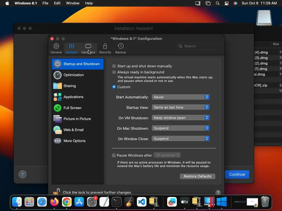Open the Security tab
The image size is (282, 211).
(105, 48)
